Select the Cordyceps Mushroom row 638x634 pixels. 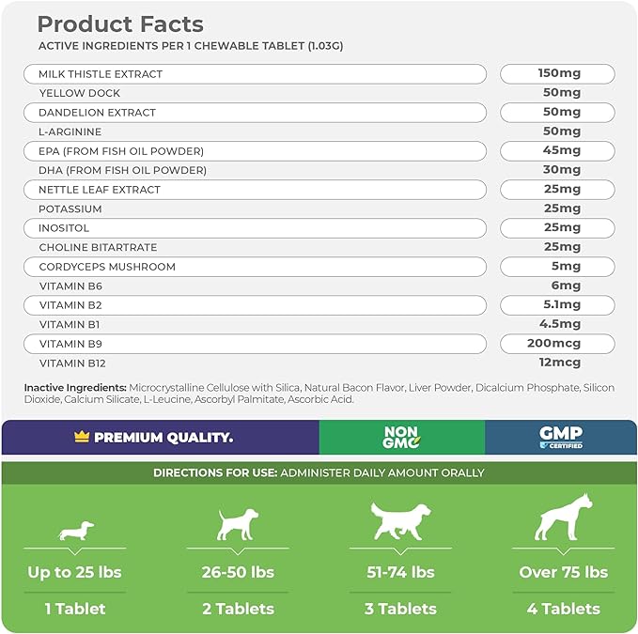coord(255,267)
